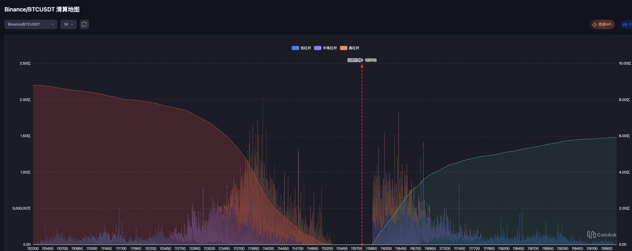Open the 1d time range dropdown

pos(69,24)
